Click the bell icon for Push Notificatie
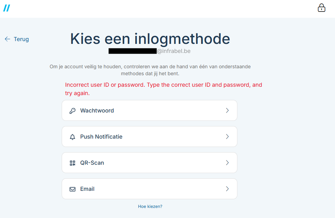The height and width of the screenshot is (218, 335). (73, 137)
